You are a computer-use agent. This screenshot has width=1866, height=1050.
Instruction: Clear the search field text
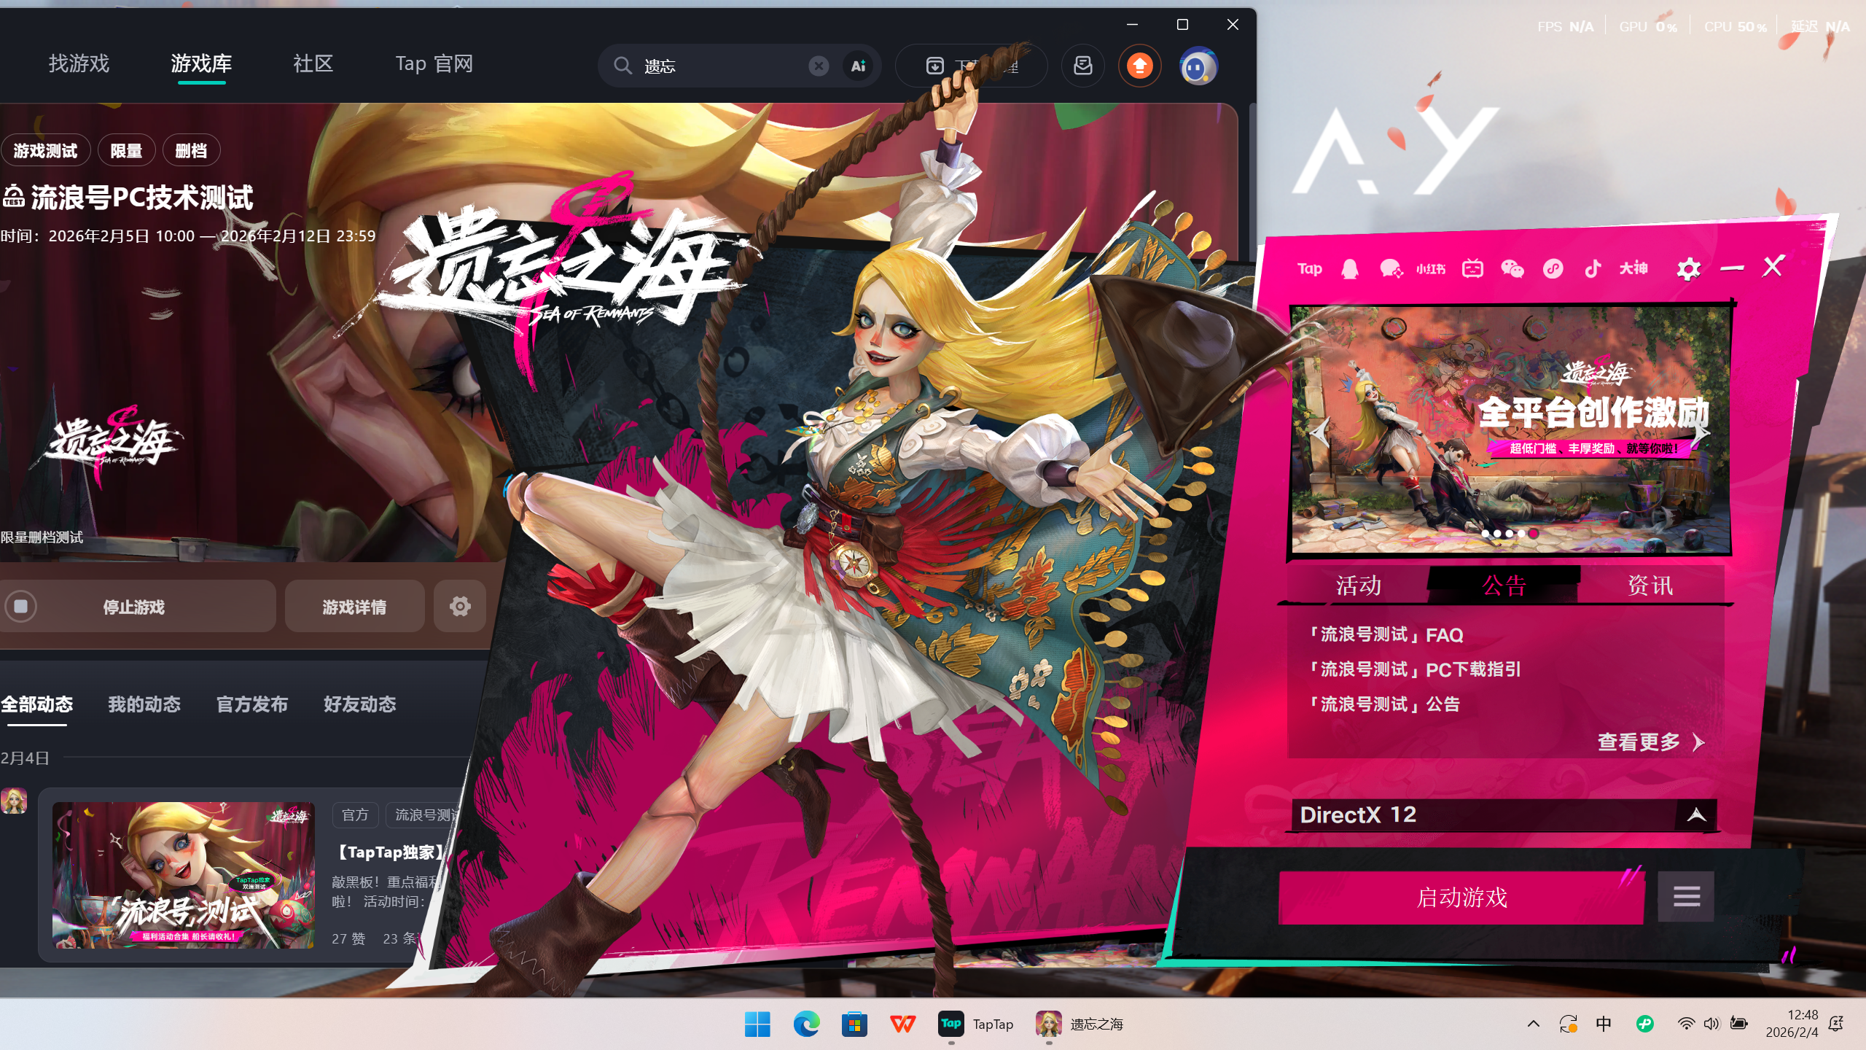(819, 66)
